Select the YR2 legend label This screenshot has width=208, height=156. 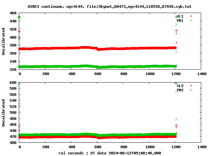coord(180,90)
